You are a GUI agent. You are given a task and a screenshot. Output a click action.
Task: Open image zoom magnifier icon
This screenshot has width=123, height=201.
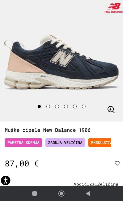point(111,110)
